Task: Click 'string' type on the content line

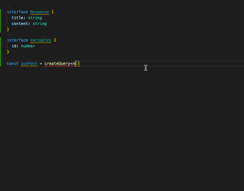Action: click(x=40, y=24)
